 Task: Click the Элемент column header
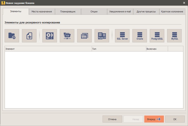(x=48, y=49)
